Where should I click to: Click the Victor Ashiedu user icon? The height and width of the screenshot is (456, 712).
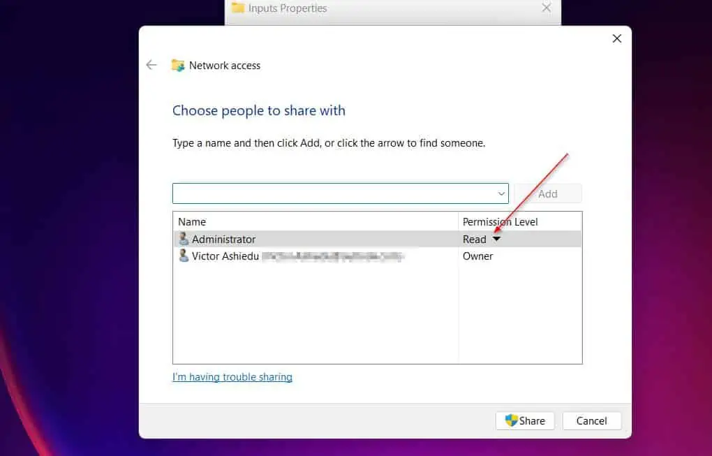pos(184,256)
